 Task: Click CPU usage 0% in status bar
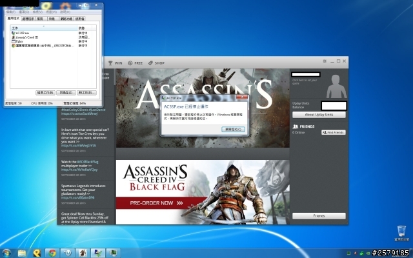click(42, 103)
